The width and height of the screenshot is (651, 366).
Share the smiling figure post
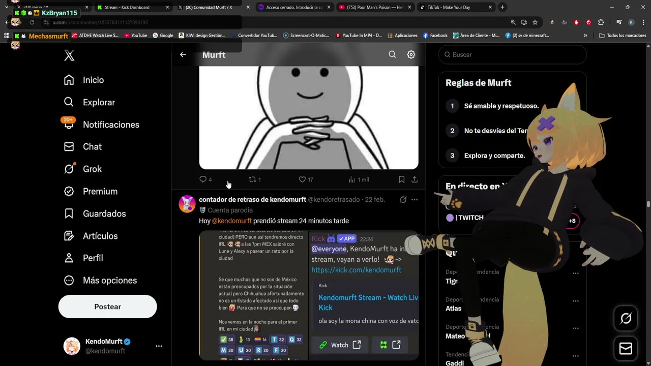click(x=415, y=179)
